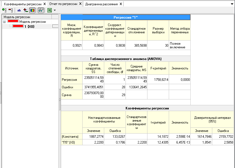Screen dimensions: 235x168
Task: Select the Ошибки row label in ANOVA
Action: [72, 87]
